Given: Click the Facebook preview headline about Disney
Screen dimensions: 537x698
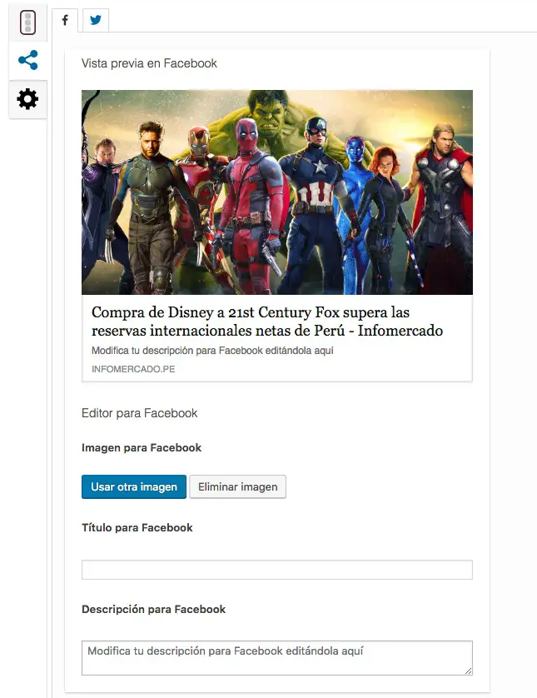Looking at the screenshot, I should (x=267, y=322).
